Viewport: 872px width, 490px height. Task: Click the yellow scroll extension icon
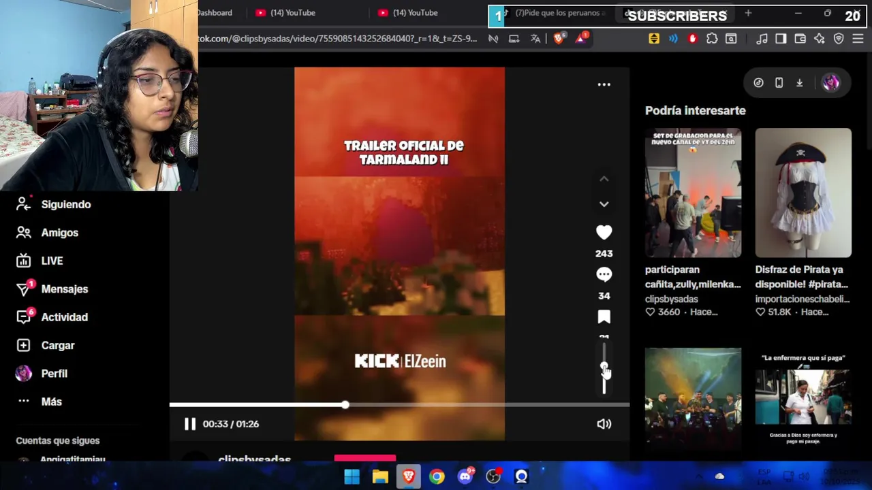point(654,39)
